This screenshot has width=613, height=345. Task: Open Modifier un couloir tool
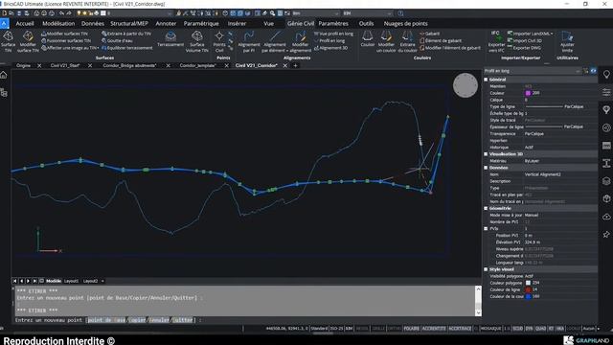[386, 41]
